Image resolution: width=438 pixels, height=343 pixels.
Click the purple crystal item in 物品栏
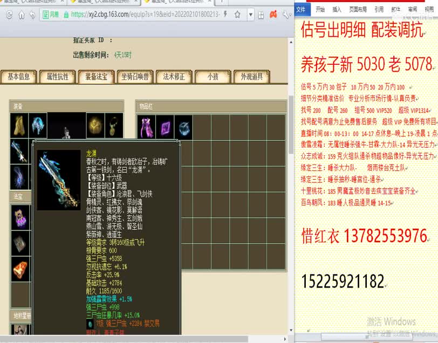click(x=165, y=128)
